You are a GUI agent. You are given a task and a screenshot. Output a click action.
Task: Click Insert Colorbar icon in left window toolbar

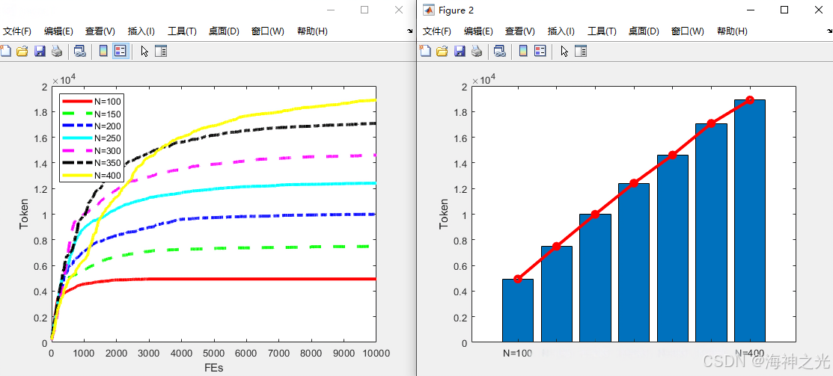pos(103,51)
